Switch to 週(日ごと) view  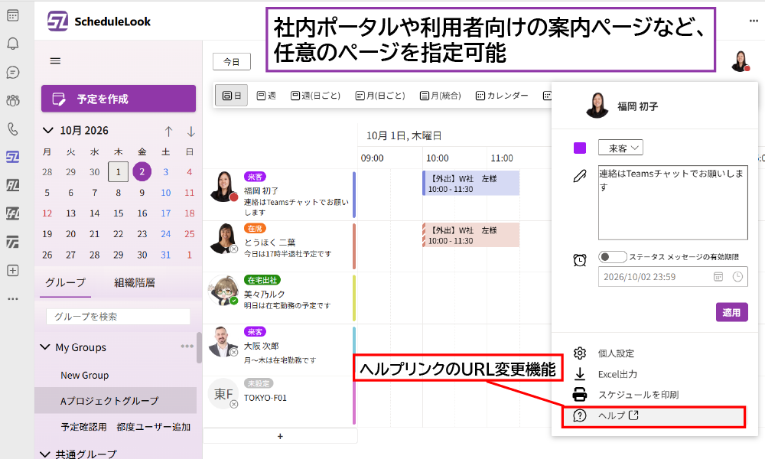pos(315,96)
